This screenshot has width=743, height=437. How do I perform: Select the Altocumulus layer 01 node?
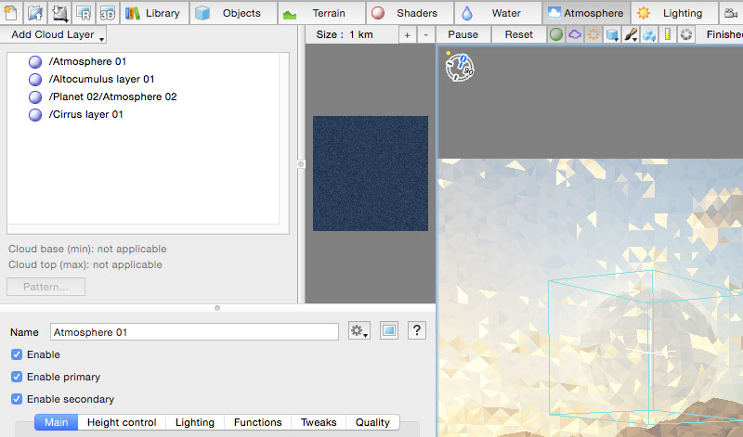(101, 79)
